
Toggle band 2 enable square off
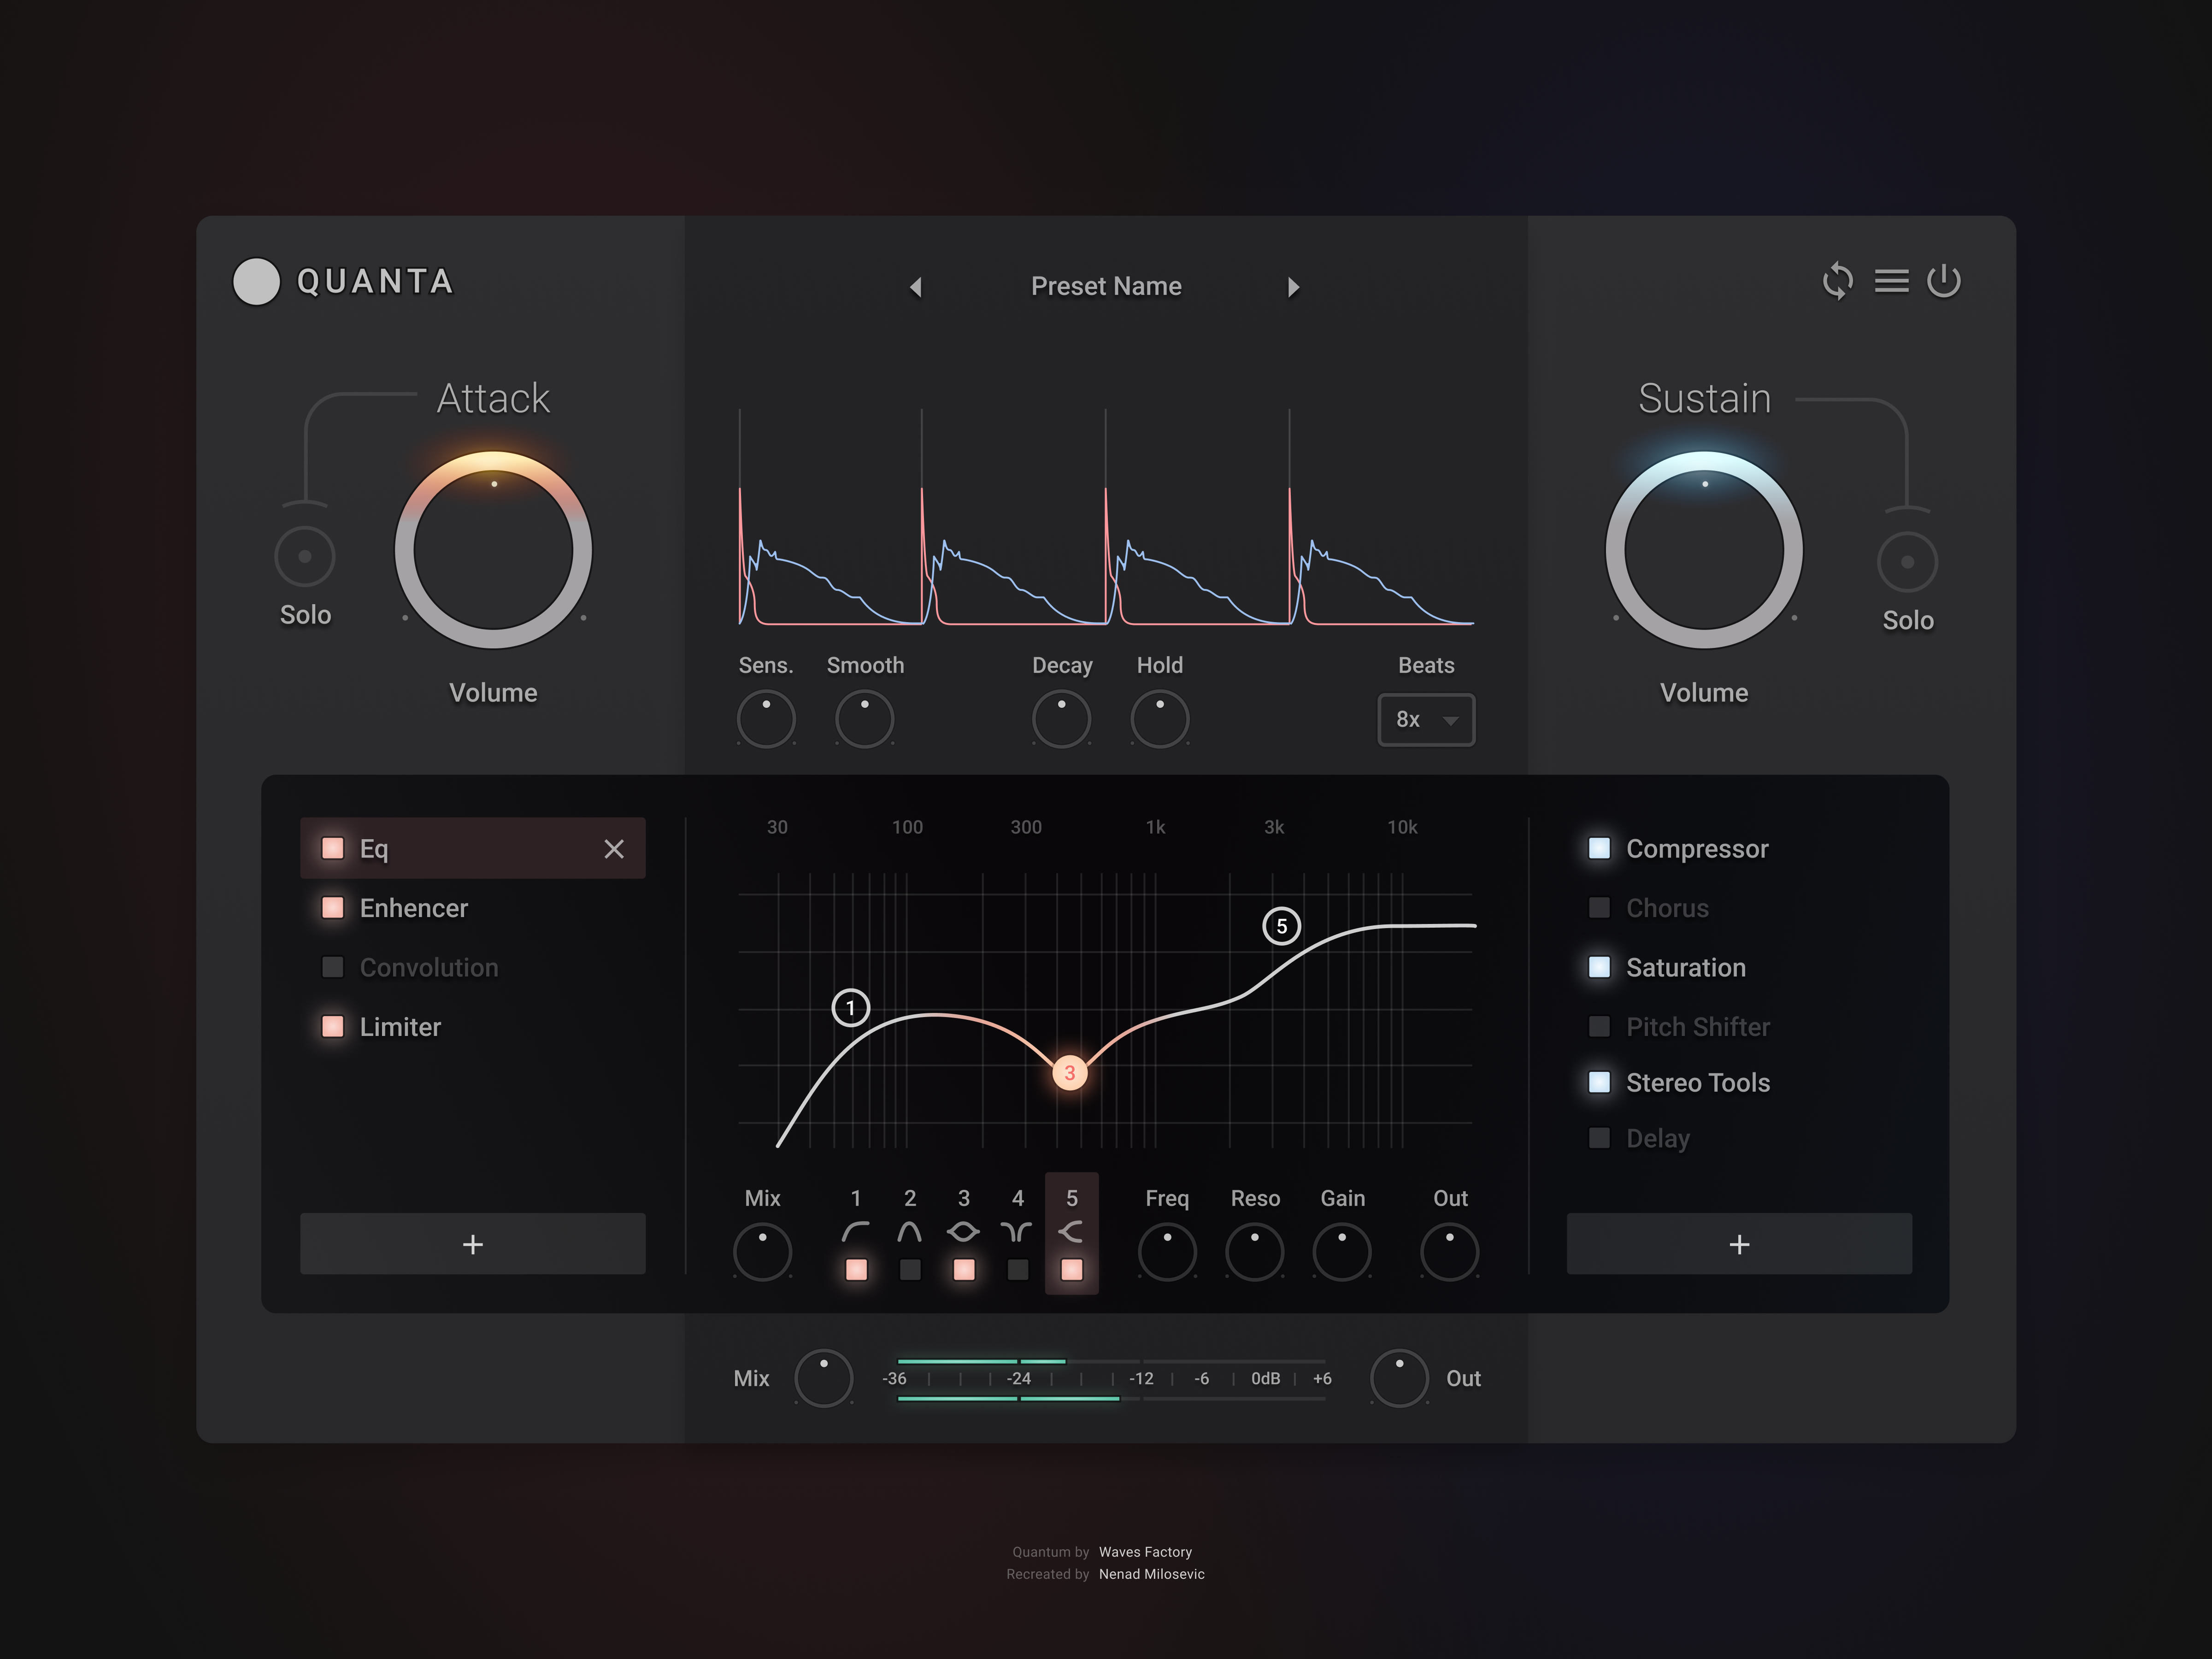tap(910, 1270)
